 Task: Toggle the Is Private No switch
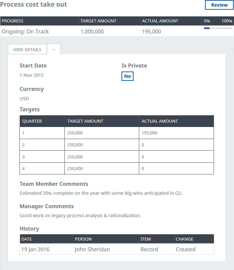tap(128, 76)
